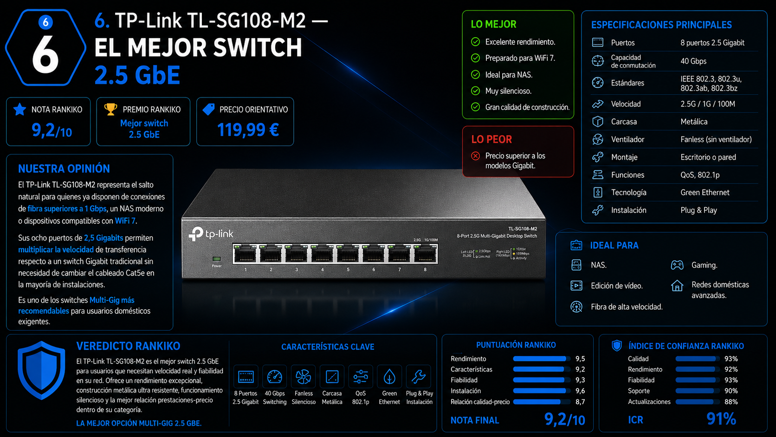The image size is (776, 437).
Task: Click the trophy icon beside PREMIO RANKIKO
Action: pos(110,109)
